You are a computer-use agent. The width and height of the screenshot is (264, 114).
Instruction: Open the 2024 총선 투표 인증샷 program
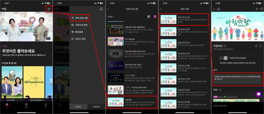click(132, 66)
